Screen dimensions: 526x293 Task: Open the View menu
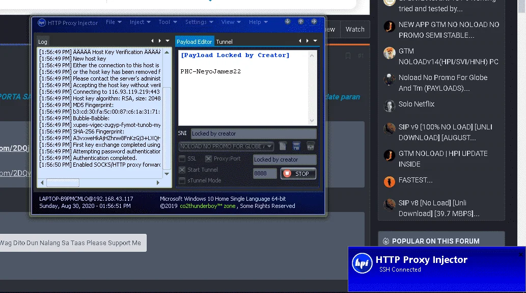231,22
